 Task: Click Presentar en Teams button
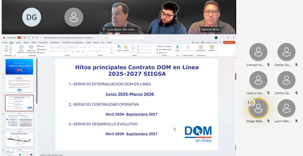coord(210,43)
